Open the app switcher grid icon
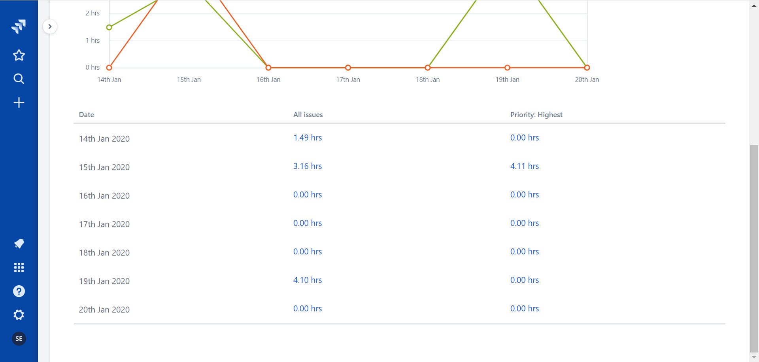759x362 pixels. click(19, 267)
